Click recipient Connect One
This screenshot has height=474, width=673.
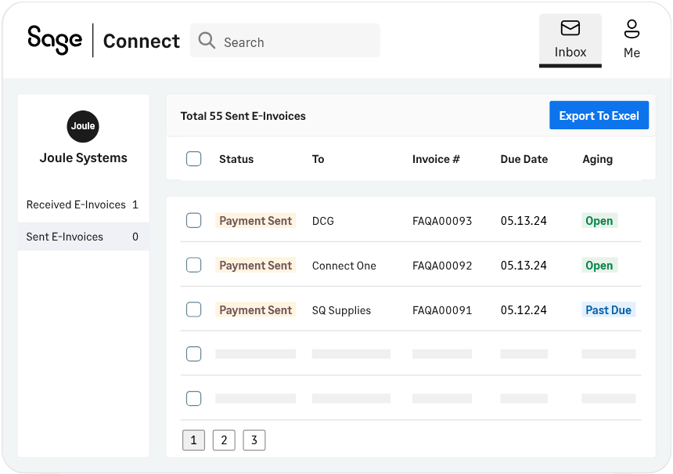click(344, 266)
